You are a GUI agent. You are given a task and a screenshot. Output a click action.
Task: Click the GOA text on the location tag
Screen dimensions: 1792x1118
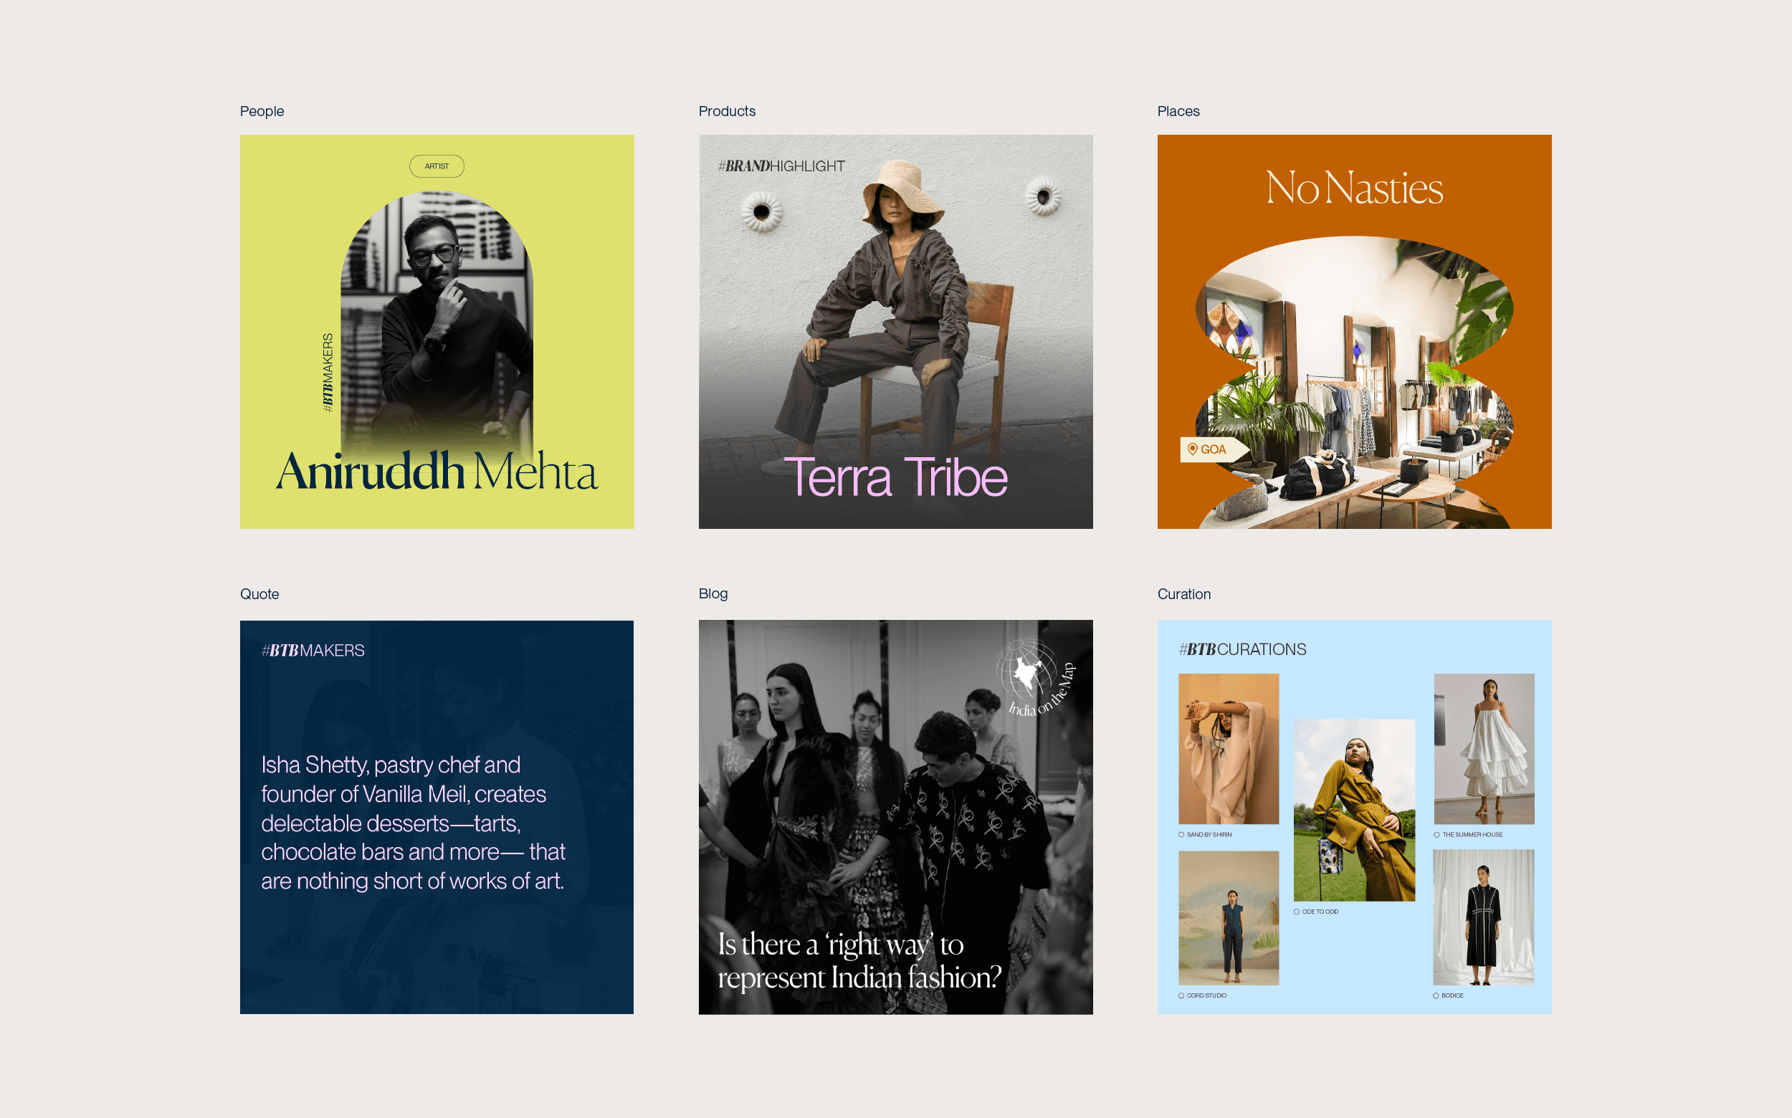[1214, 449]
